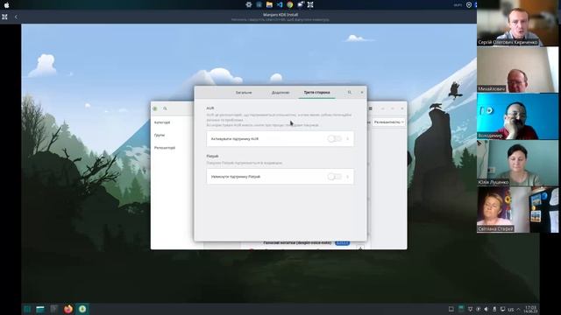Click the green Pamac icon in window header
Image resolution: width=561 pixels, height=315 pixels.
[x=155, y=108]
